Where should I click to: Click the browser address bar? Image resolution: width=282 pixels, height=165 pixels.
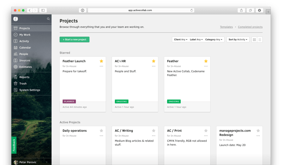point(140,10)
